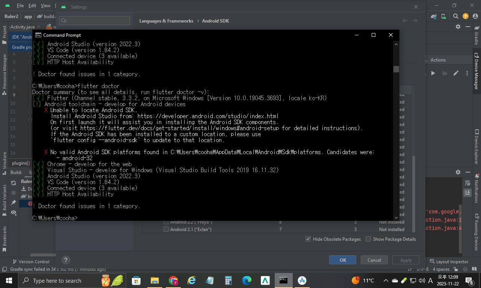Go back in Settings navigation
The width and height of the screenshot is (481, 288).
(405, 21)
